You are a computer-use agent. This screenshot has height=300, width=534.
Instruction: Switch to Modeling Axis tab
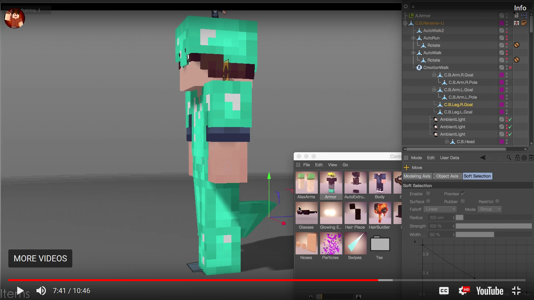pyautogui.click(x=417, y=176)
